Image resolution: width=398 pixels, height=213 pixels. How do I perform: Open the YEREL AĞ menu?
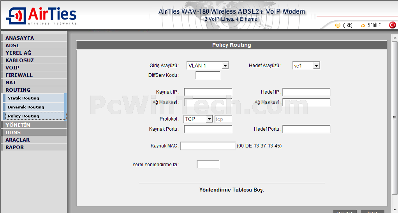pos(34,53)
